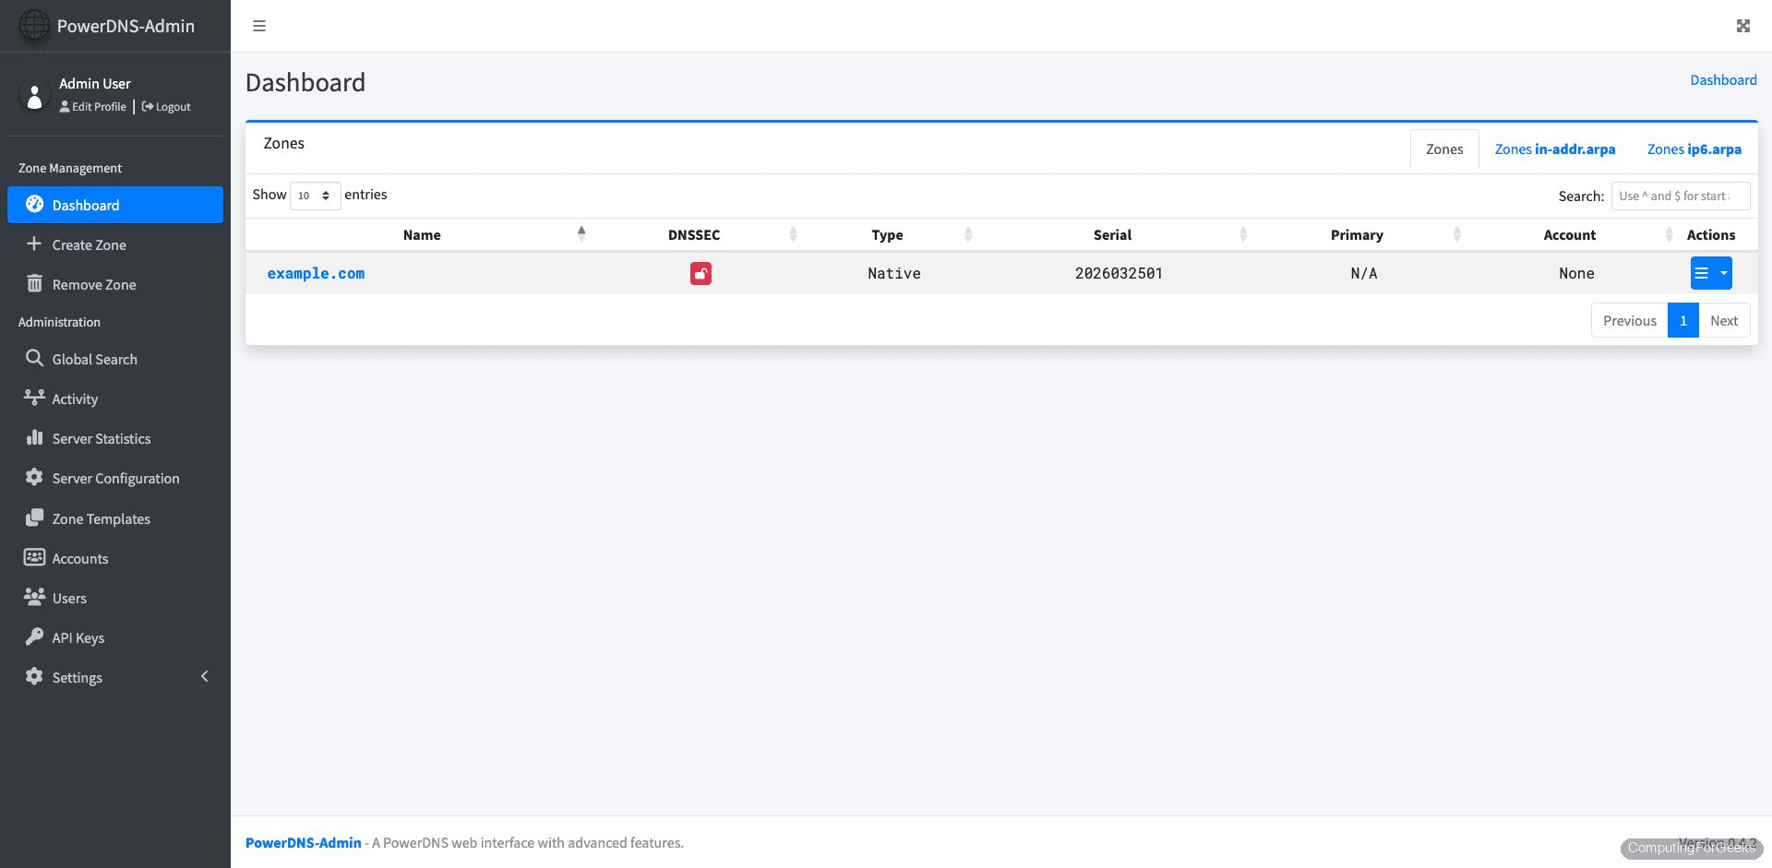Collapse the Settings submenu chevron
This screenshot has height=868, width=1772.
pyautogui.click(x=205, y=676)
